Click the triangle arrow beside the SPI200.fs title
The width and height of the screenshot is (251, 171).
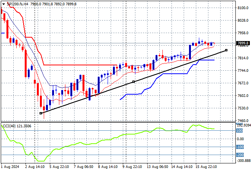3,4
